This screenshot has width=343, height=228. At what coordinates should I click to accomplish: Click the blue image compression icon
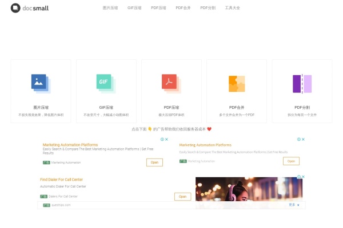tap(41, 84)
